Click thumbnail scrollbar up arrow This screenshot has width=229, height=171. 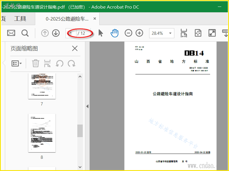click(x=80, y=77)
